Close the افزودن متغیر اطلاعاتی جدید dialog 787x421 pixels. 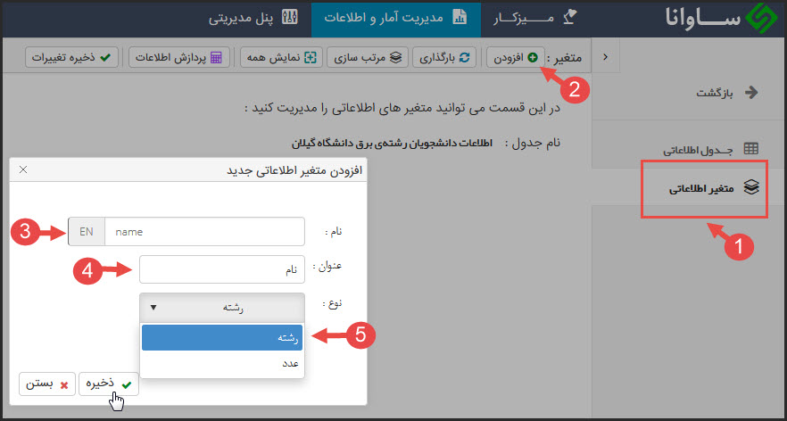(x=23, y=169)
